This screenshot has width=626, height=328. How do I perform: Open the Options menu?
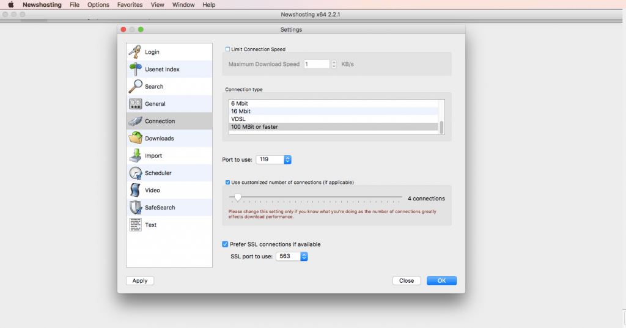(98, 5)
